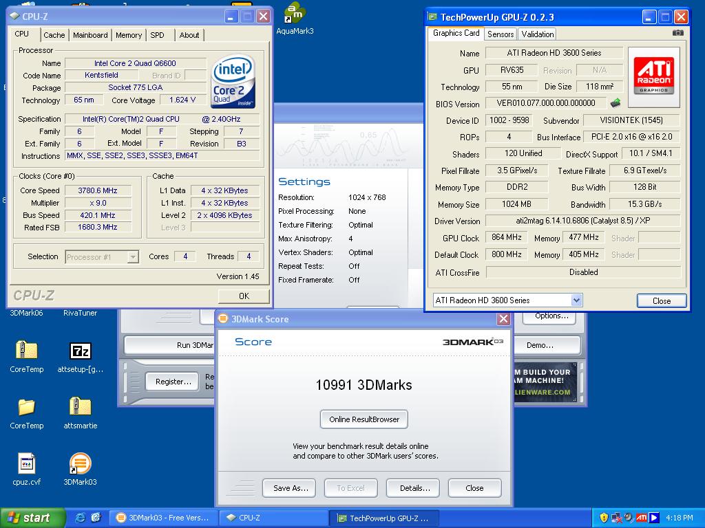
Task: Switch to CPU-Z taskbar item
Action: tap(273, 518)
